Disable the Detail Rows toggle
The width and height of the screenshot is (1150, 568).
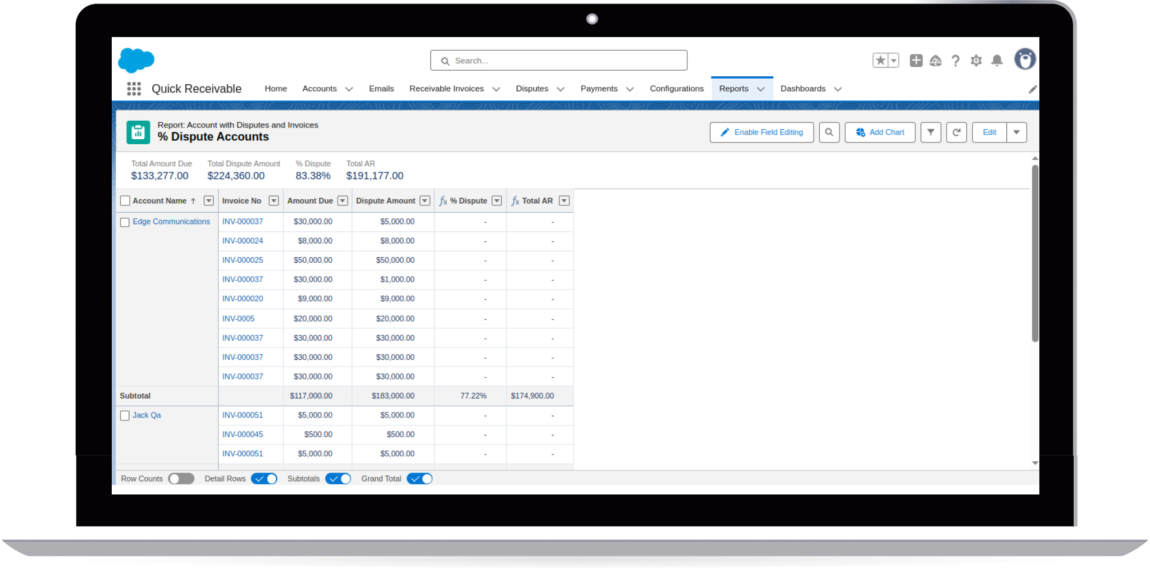pyautogui.click(x=264, y=479)
